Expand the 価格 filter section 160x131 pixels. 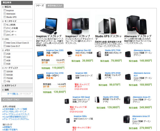click(3, 90)
